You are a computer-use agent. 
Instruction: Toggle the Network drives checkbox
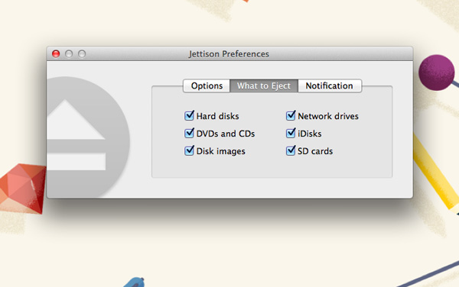pyautogui.click(x=291, y=116)
